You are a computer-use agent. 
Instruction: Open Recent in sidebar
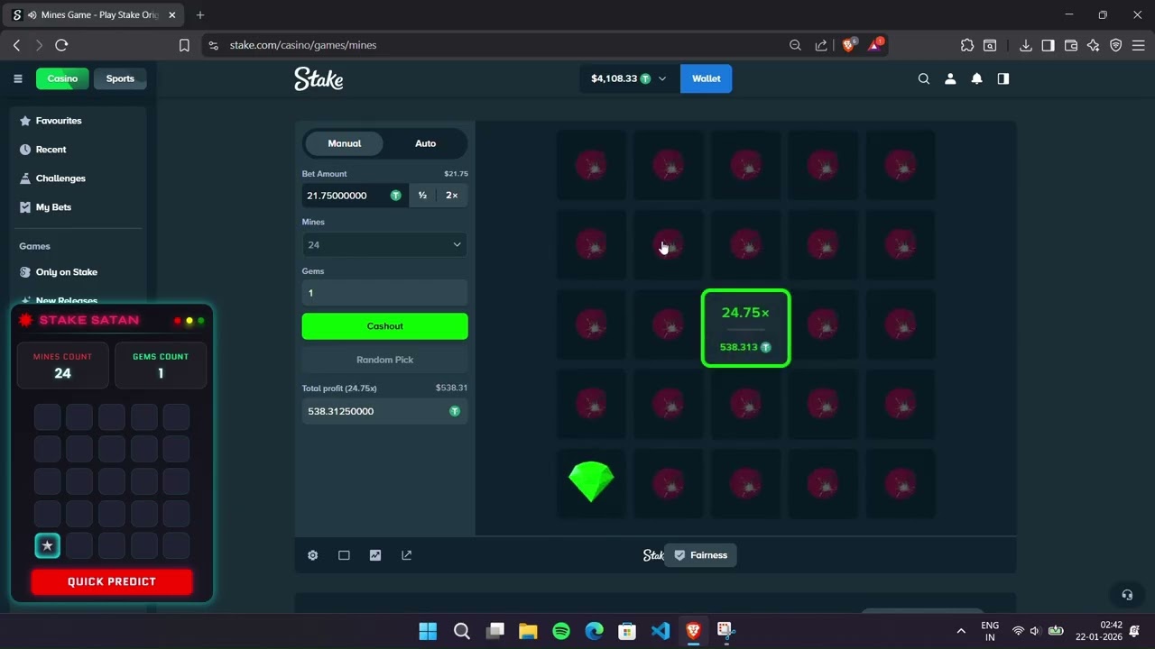point(51,150)
